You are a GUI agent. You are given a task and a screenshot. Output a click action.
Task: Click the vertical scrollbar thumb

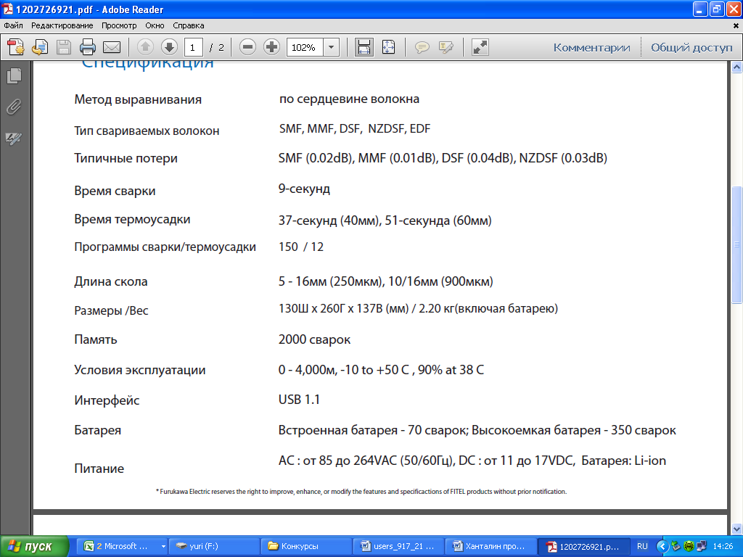[736, 245]
